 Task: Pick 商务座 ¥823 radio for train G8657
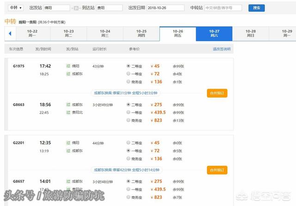point(128,197)
